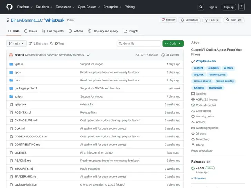View 2 Branches
The height and width of the screenshot is (188, 251).
(x=38, y=43)
